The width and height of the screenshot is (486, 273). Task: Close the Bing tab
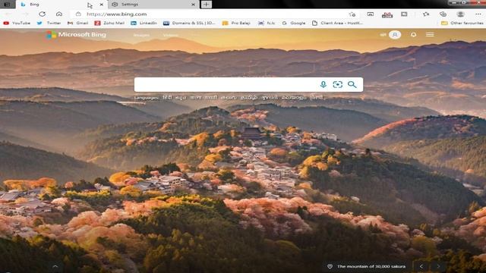[x=101, y=5]
